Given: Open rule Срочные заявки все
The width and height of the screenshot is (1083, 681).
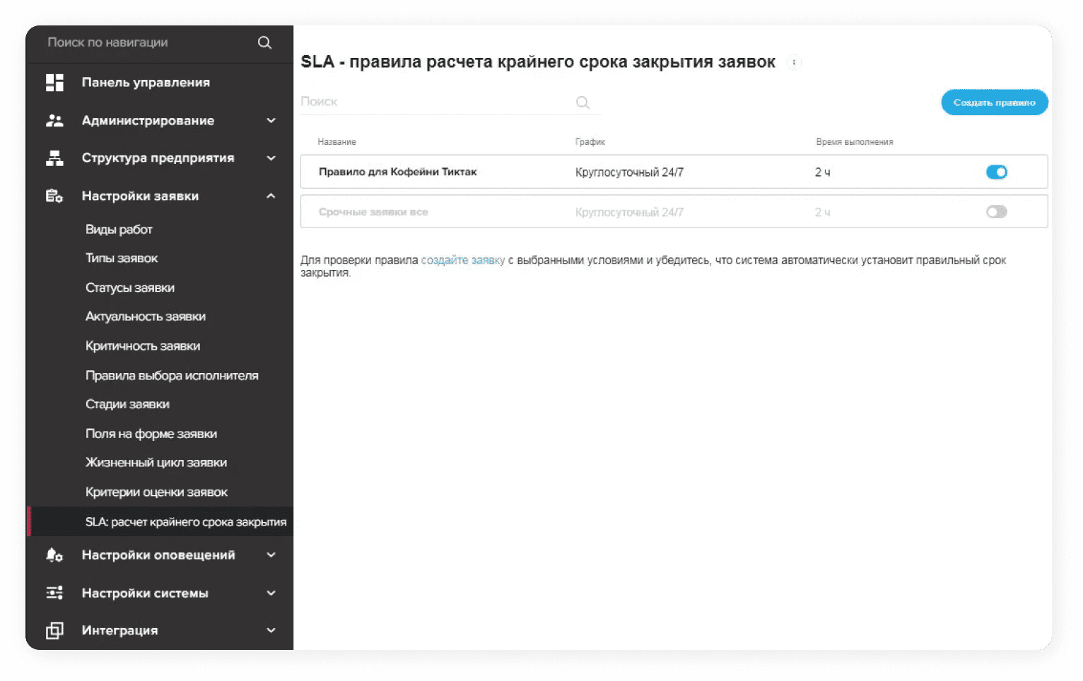Looking at the screenshot, I should (373, 212).
